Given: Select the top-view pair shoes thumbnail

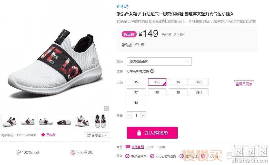Looking at the screenshot, I should (x=101, y=121).
